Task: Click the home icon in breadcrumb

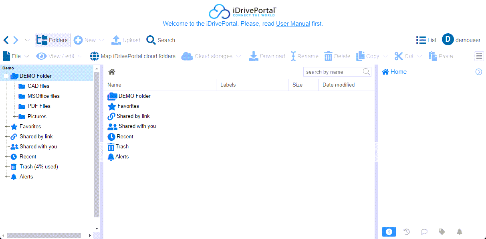Action: coord(112,72)
